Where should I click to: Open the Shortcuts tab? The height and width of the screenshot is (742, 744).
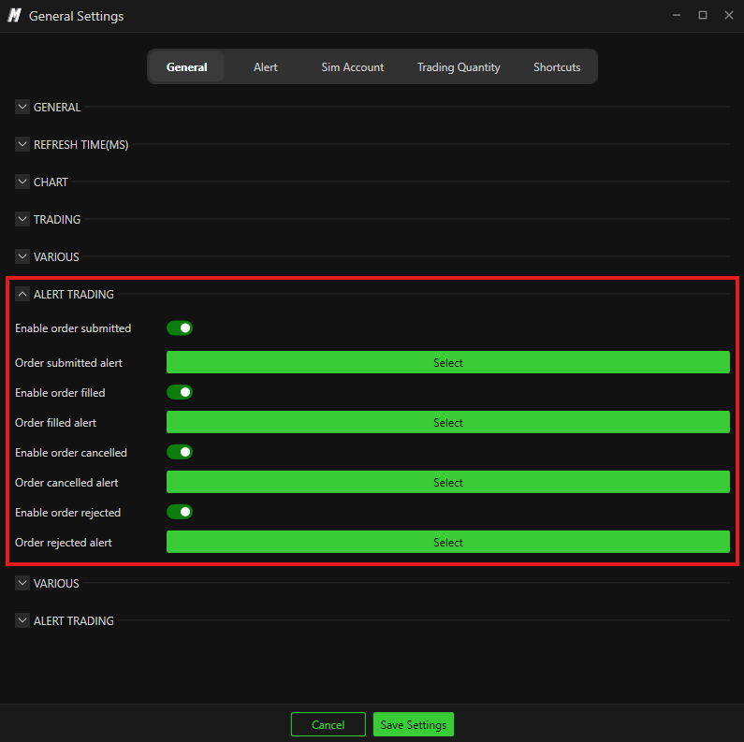coord(557,66)
